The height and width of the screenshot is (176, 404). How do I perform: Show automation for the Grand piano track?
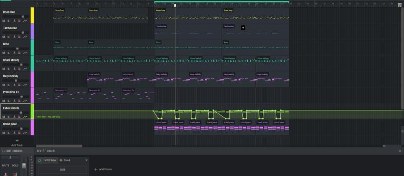25,133
